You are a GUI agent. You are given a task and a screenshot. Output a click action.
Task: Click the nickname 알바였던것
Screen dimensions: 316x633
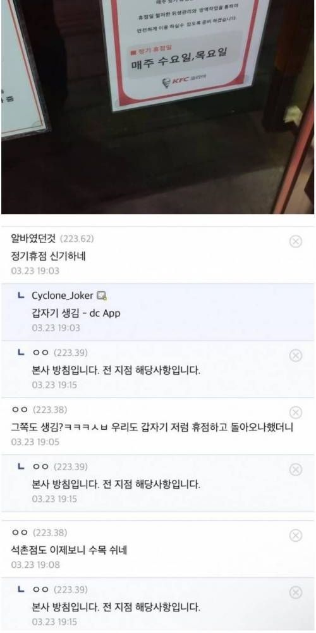point(34,239)
